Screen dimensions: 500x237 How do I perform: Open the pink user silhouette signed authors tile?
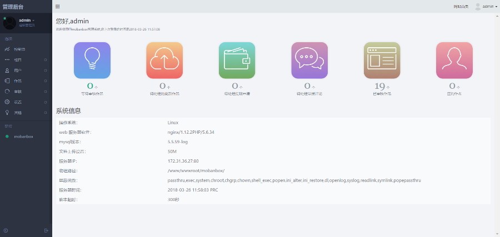point(454,60)
